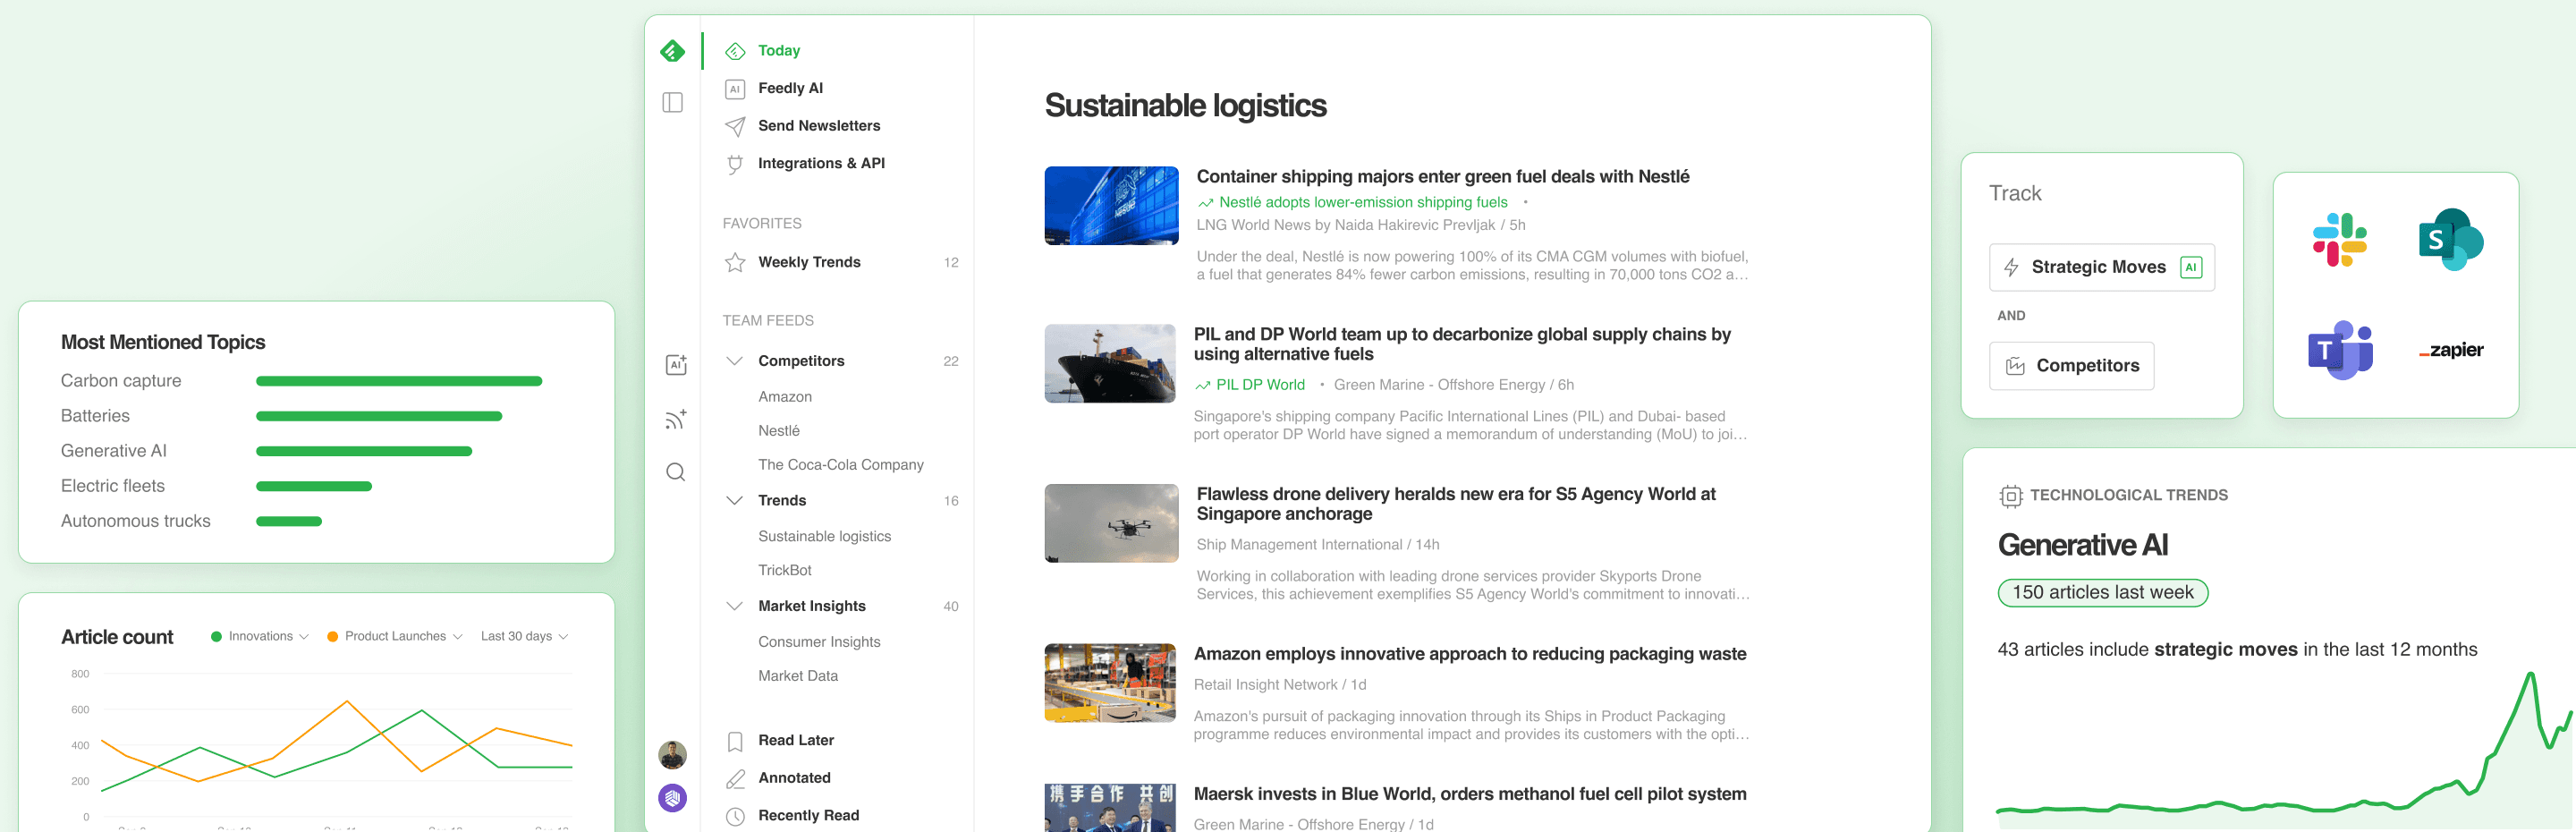2576x832 pixels.
Task: Click the Microsoft Teams logo
Action: [2340, 350]
